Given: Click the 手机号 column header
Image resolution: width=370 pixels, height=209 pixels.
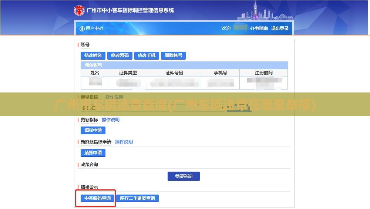Looking at the screenshot, I should coord(221,73).
